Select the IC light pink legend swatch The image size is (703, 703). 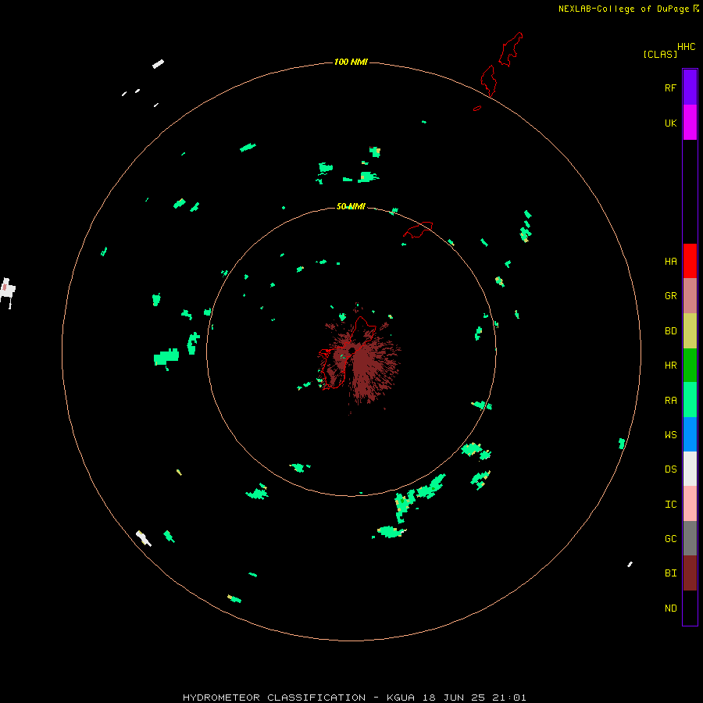pos(690,504)
